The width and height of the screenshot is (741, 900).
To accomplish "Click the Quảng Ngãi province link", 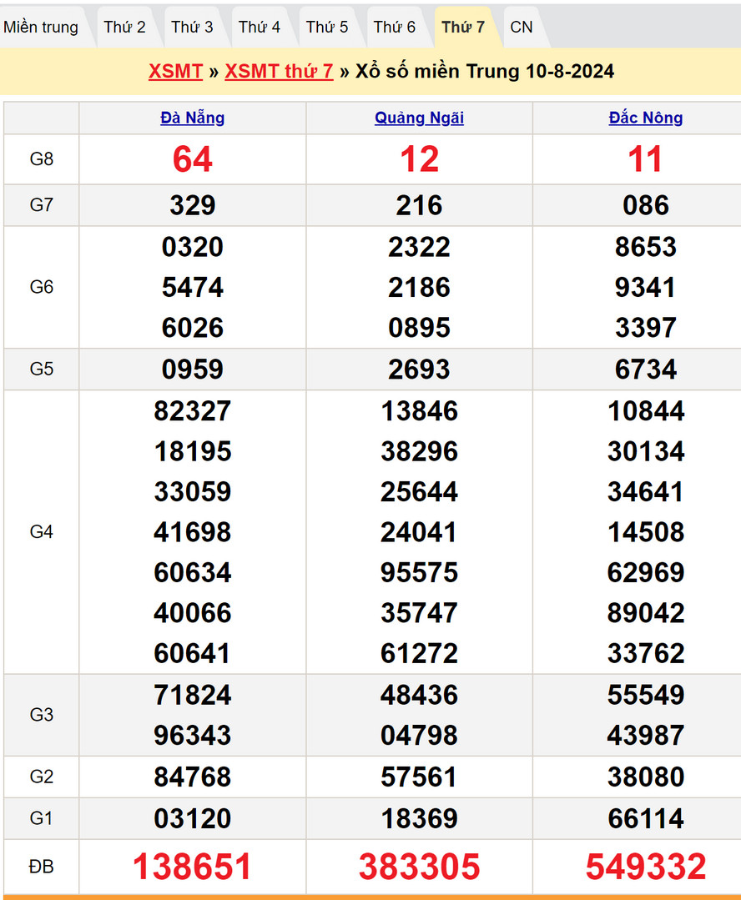I will click(419, 118).
